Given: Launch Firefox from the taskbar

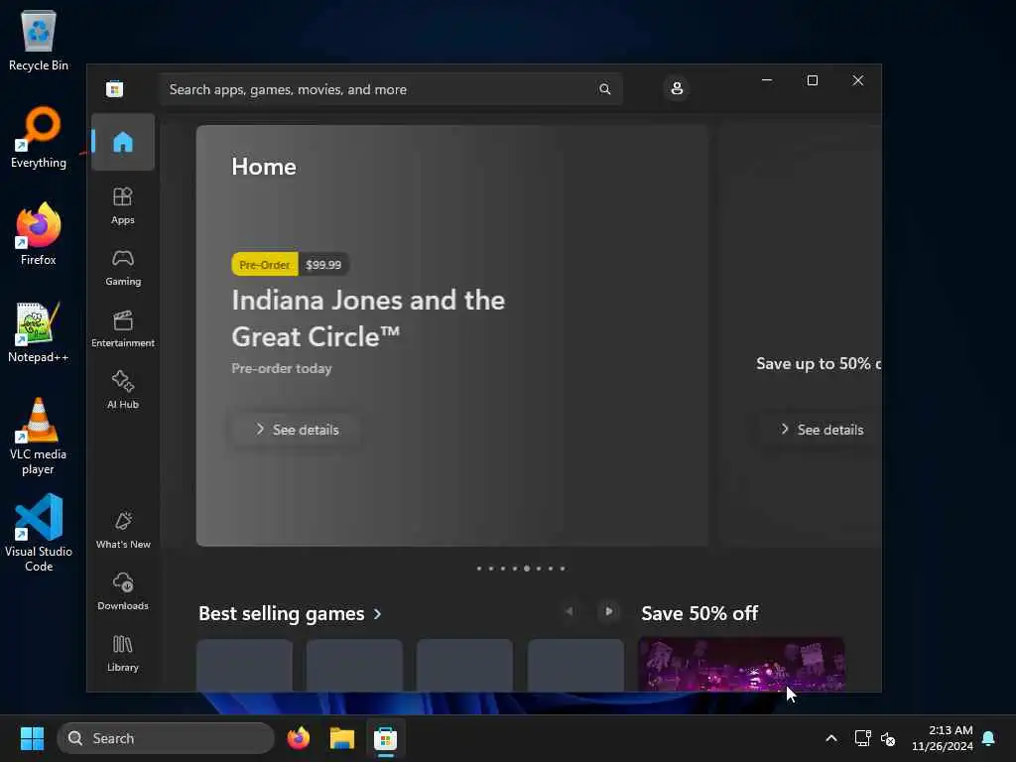Looking at the screenshot, I should tap(299, 738).
